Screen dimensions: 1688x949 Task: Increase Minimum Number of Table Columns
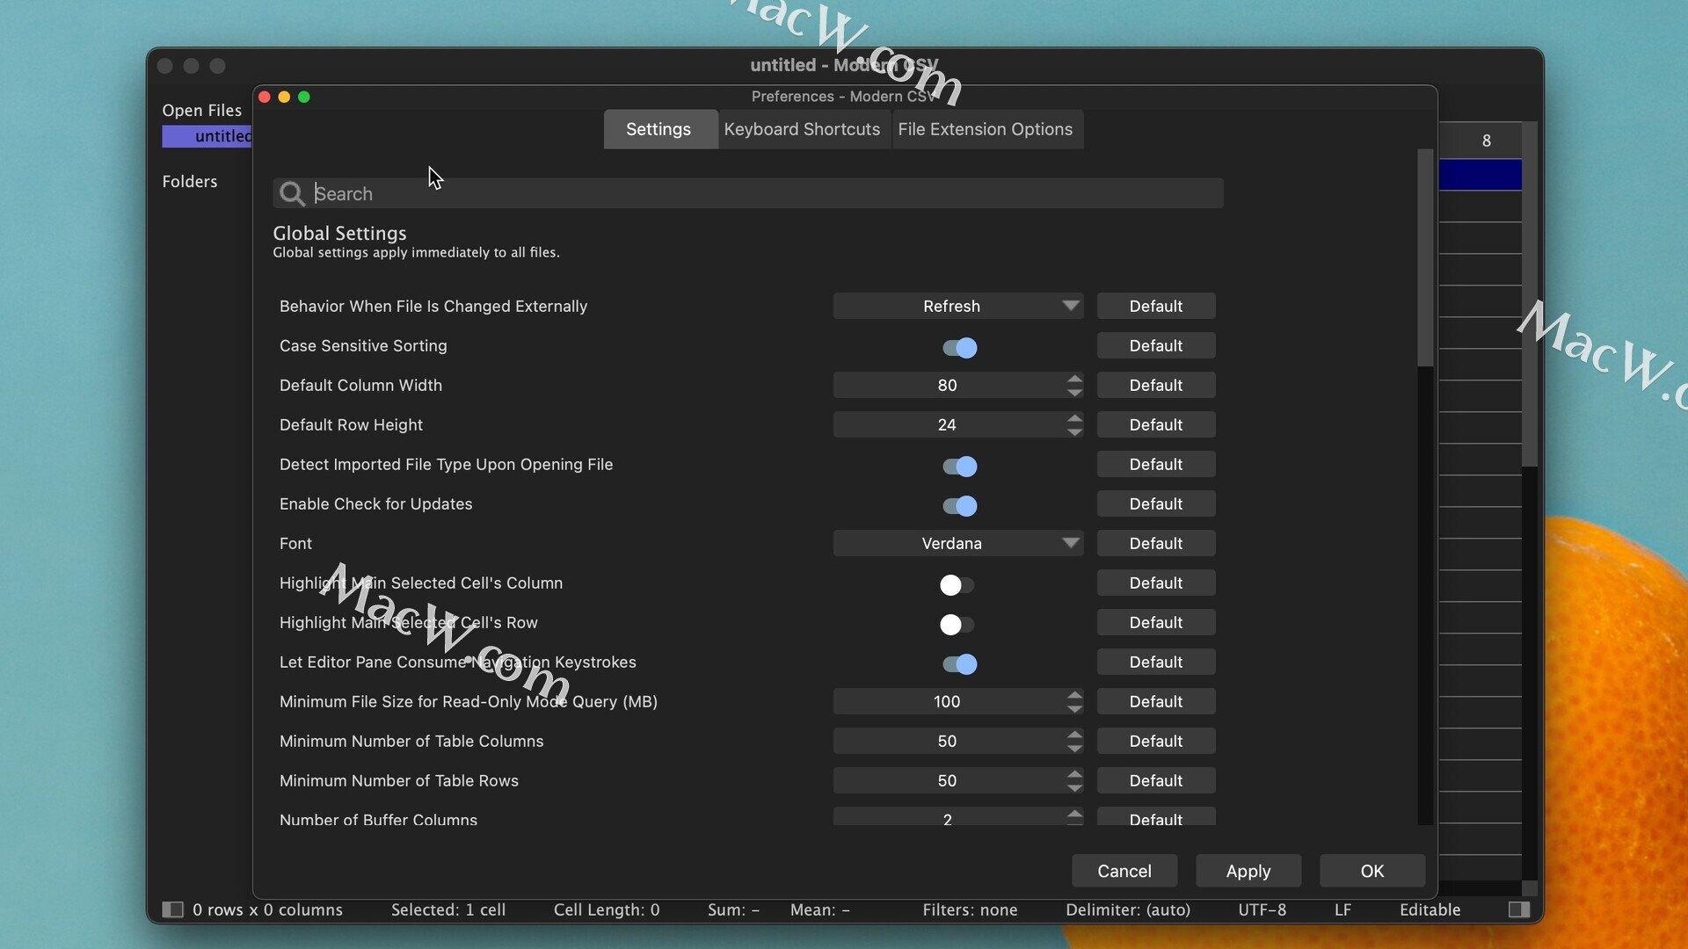[x=1074, y=735]
